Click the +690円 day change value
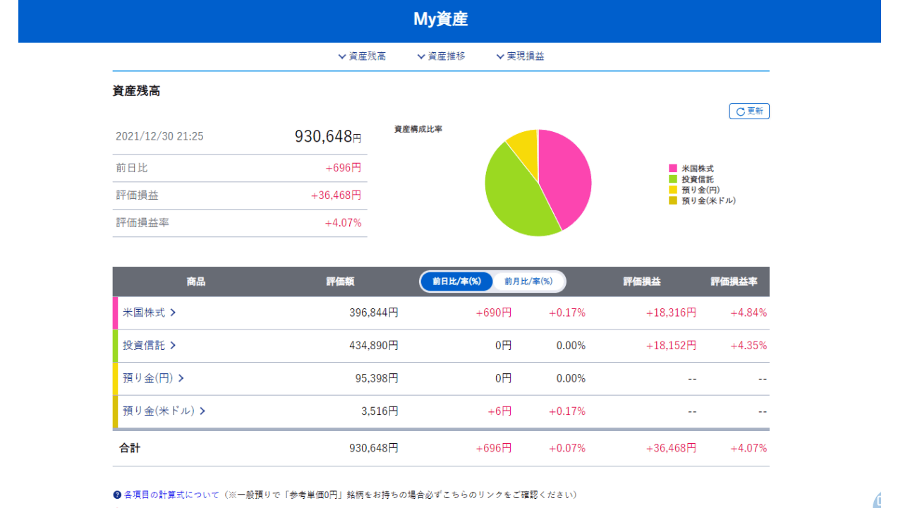This screenshot has width=903, height=508. pos(494,313)
